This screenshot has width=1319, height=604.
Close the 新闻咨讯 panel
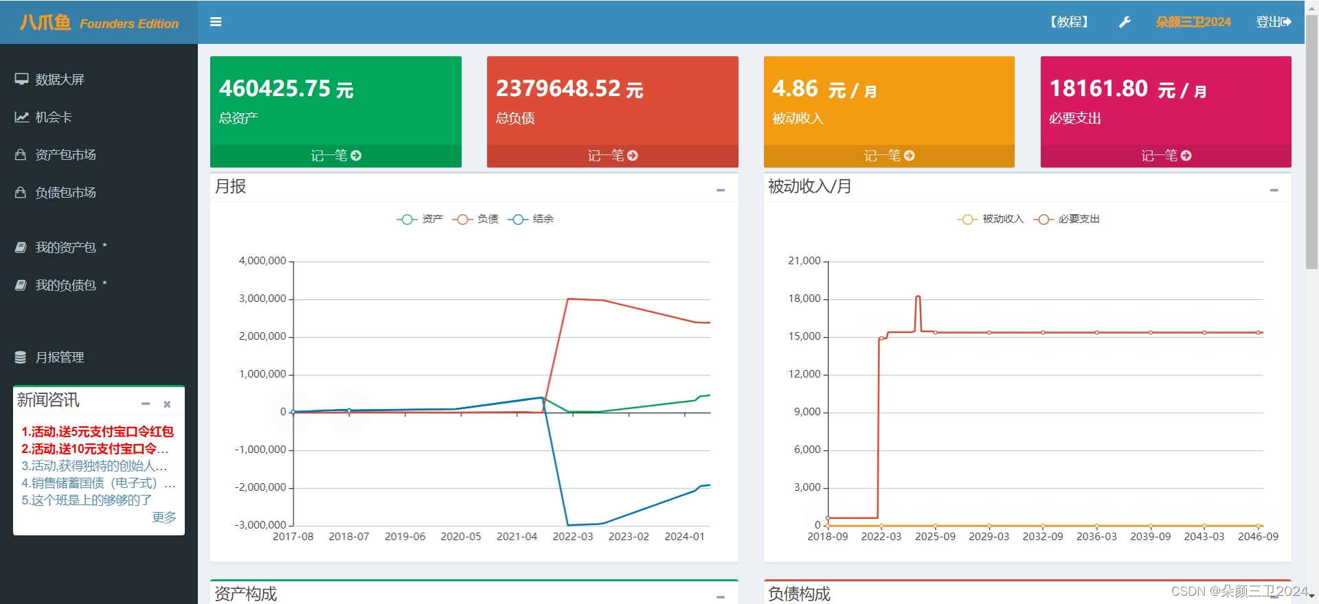click(x=167, y=404)
